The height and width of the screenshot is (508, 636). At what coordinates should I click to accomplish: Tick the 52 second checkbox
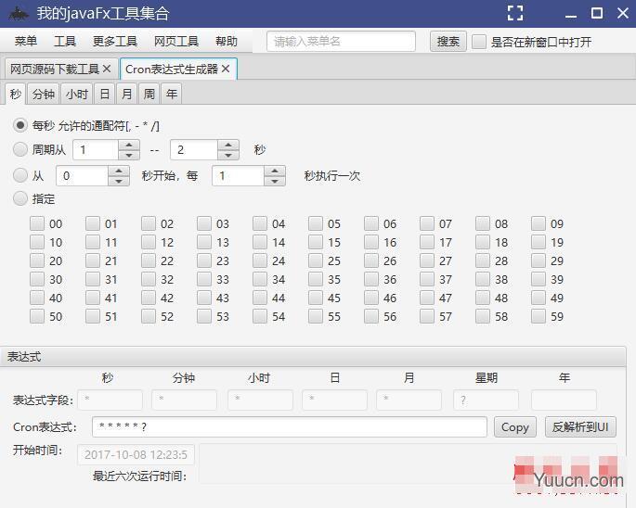pos(149,316)
